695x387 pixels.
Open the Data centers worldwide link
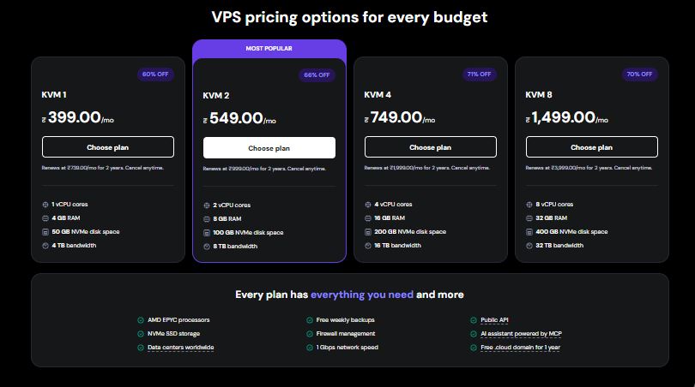coord(180,348)
